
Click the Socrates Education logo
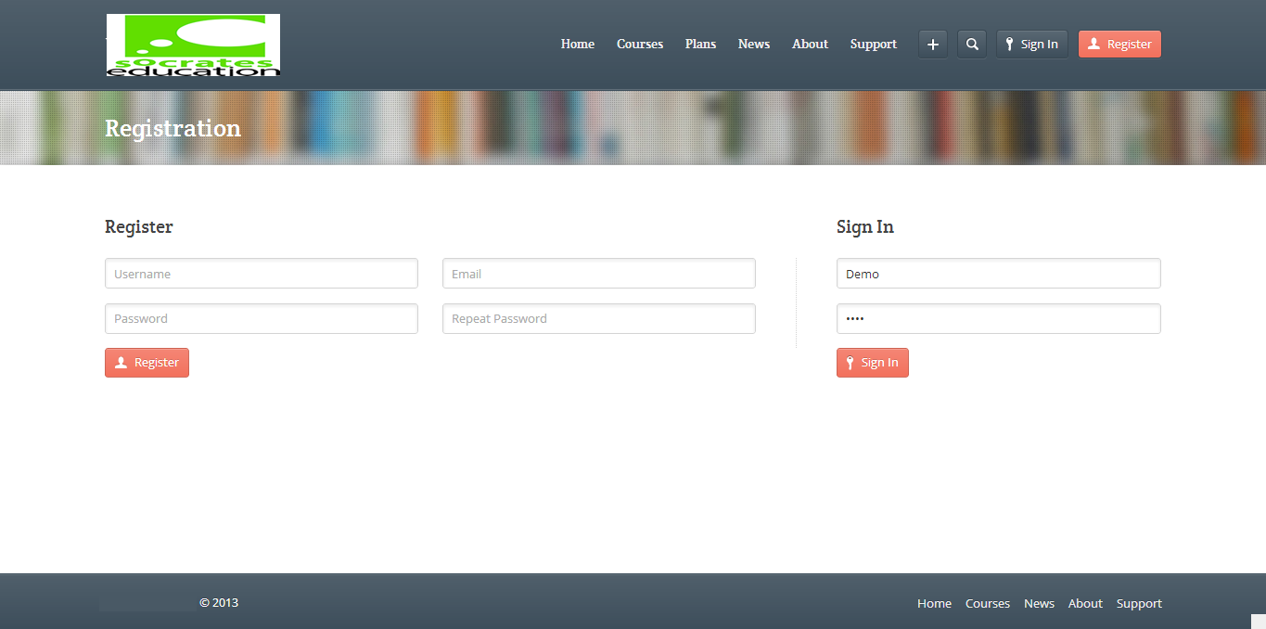pyautogui.click(x=192, y=44)
